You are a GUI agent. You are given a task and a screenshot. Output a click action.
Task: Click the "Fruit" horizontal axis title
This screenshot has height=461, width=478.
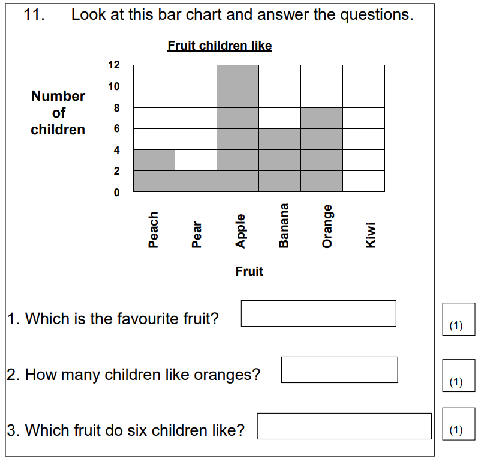[x=249, y=271]
